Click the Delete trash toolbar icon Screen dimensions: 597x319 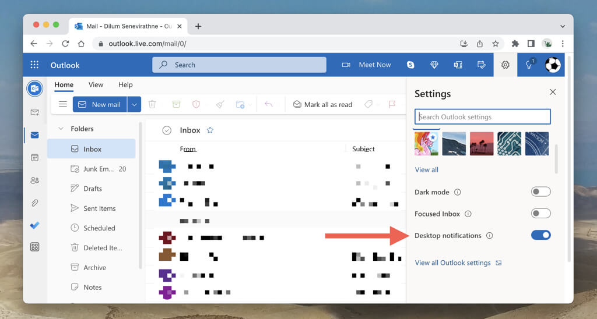pos(152,104)
